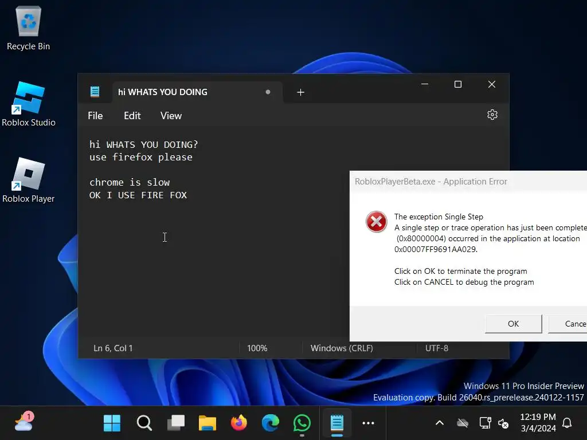This screenshot has width=587, height=440.
Task: Click Cancel in the Application Error dialog
Action: click(568, 324)
